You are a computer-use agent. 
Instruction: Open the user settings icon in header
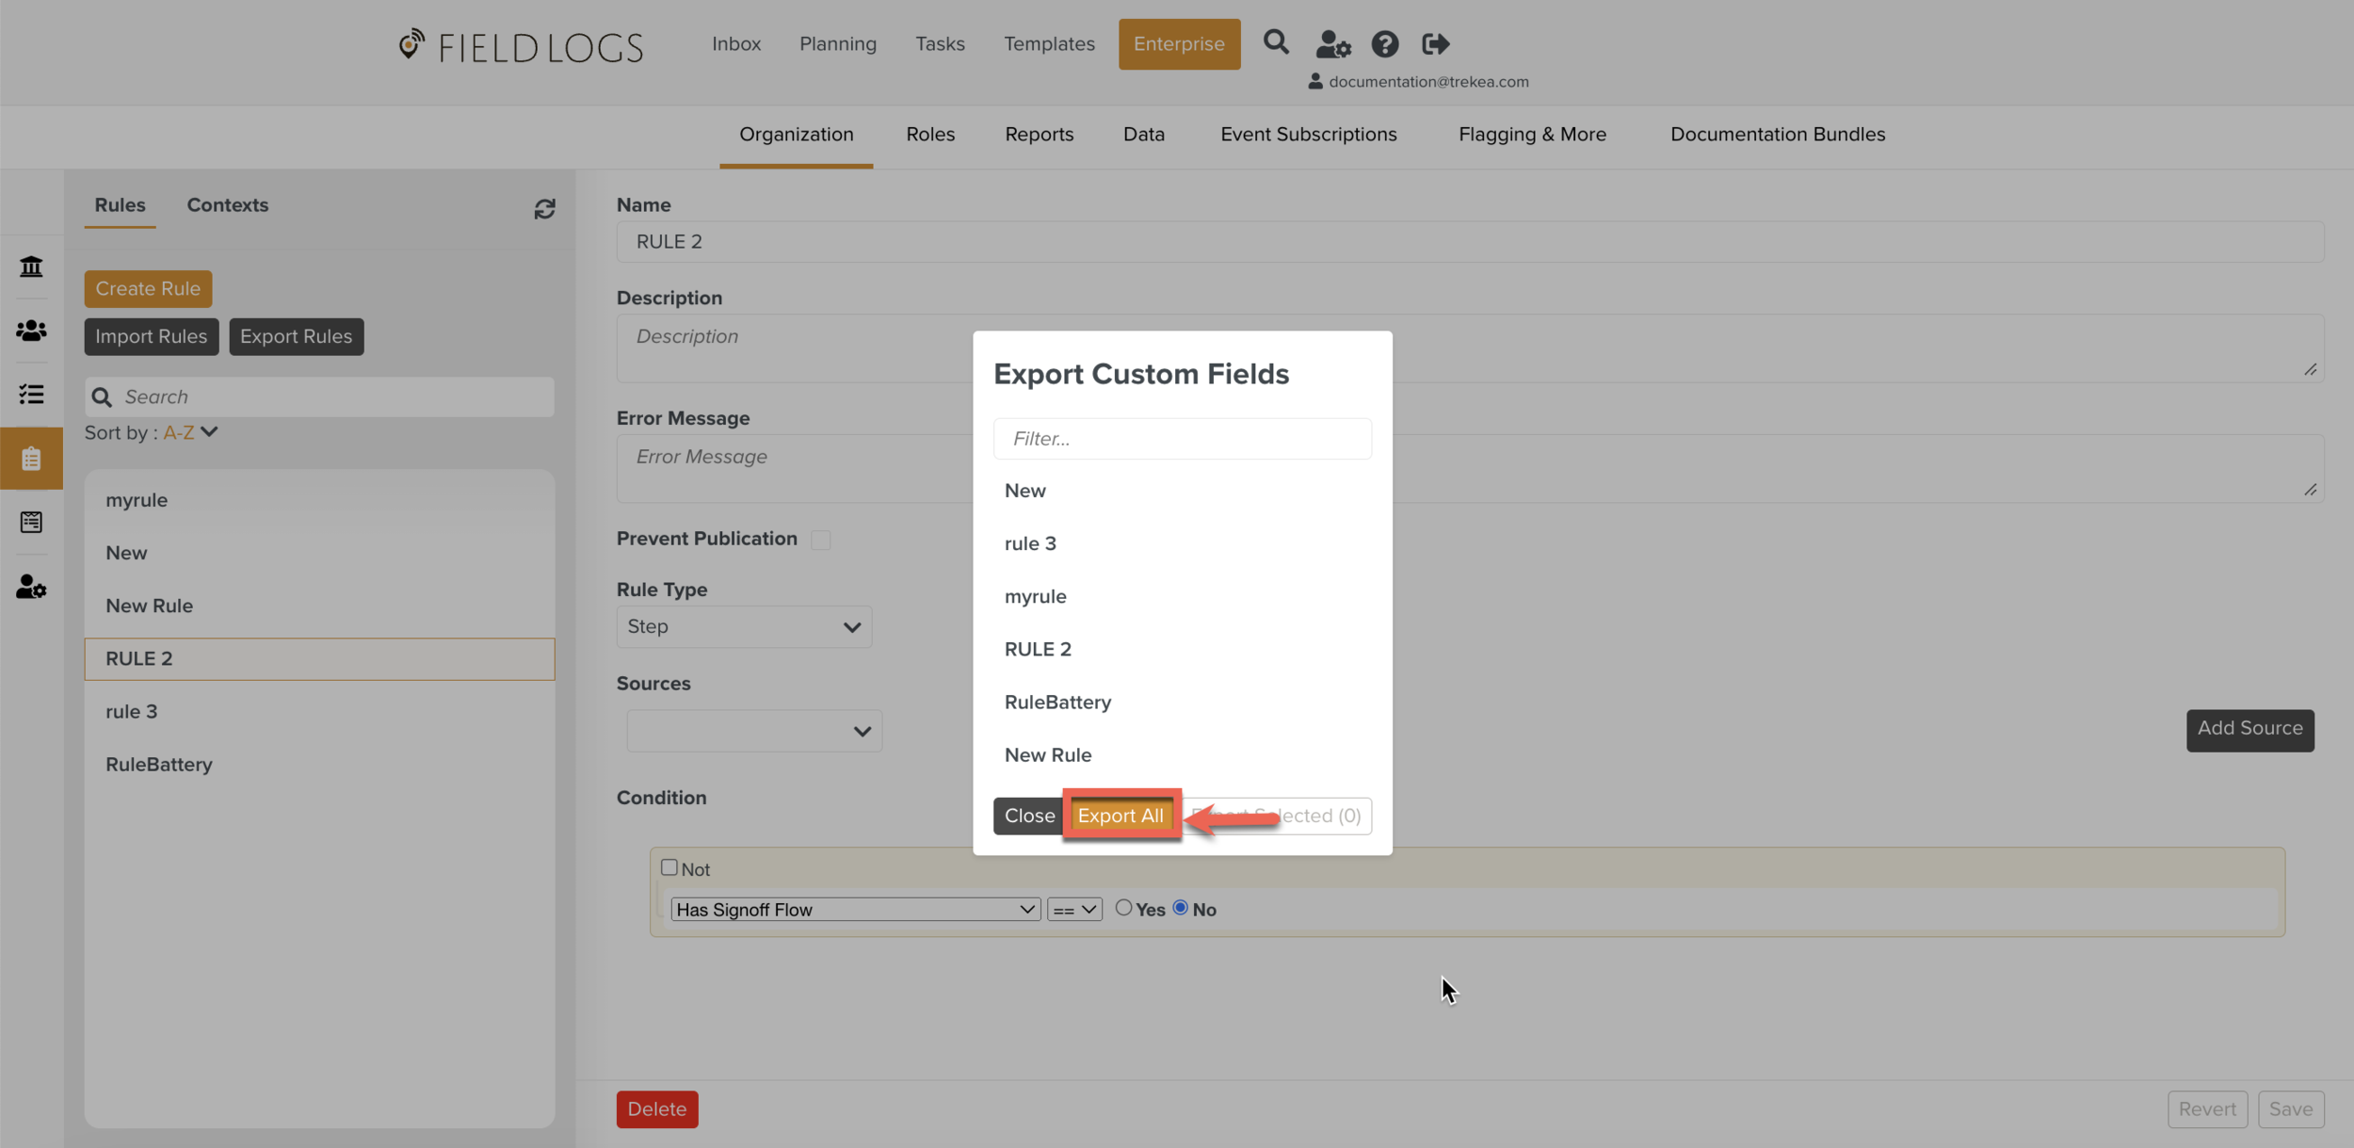pyautogui.click(x=1332, y=44)
